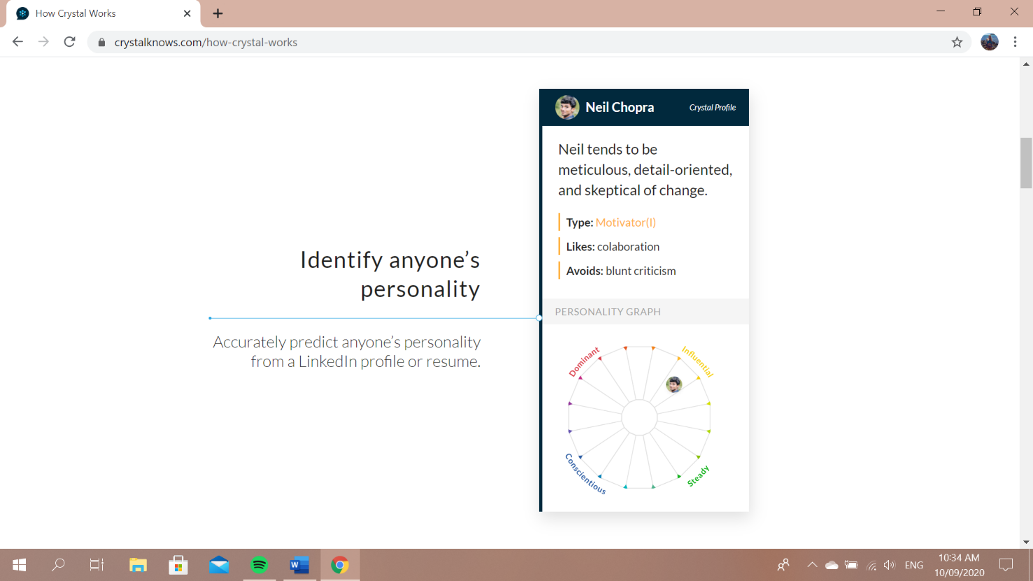The image size is (1033, 581).
Task: View site security lock info
Action: [101, 42]
